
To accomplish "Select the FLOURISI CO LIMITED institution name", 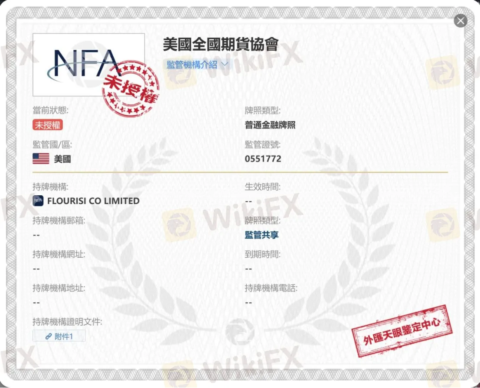I will tap(93, 201).
